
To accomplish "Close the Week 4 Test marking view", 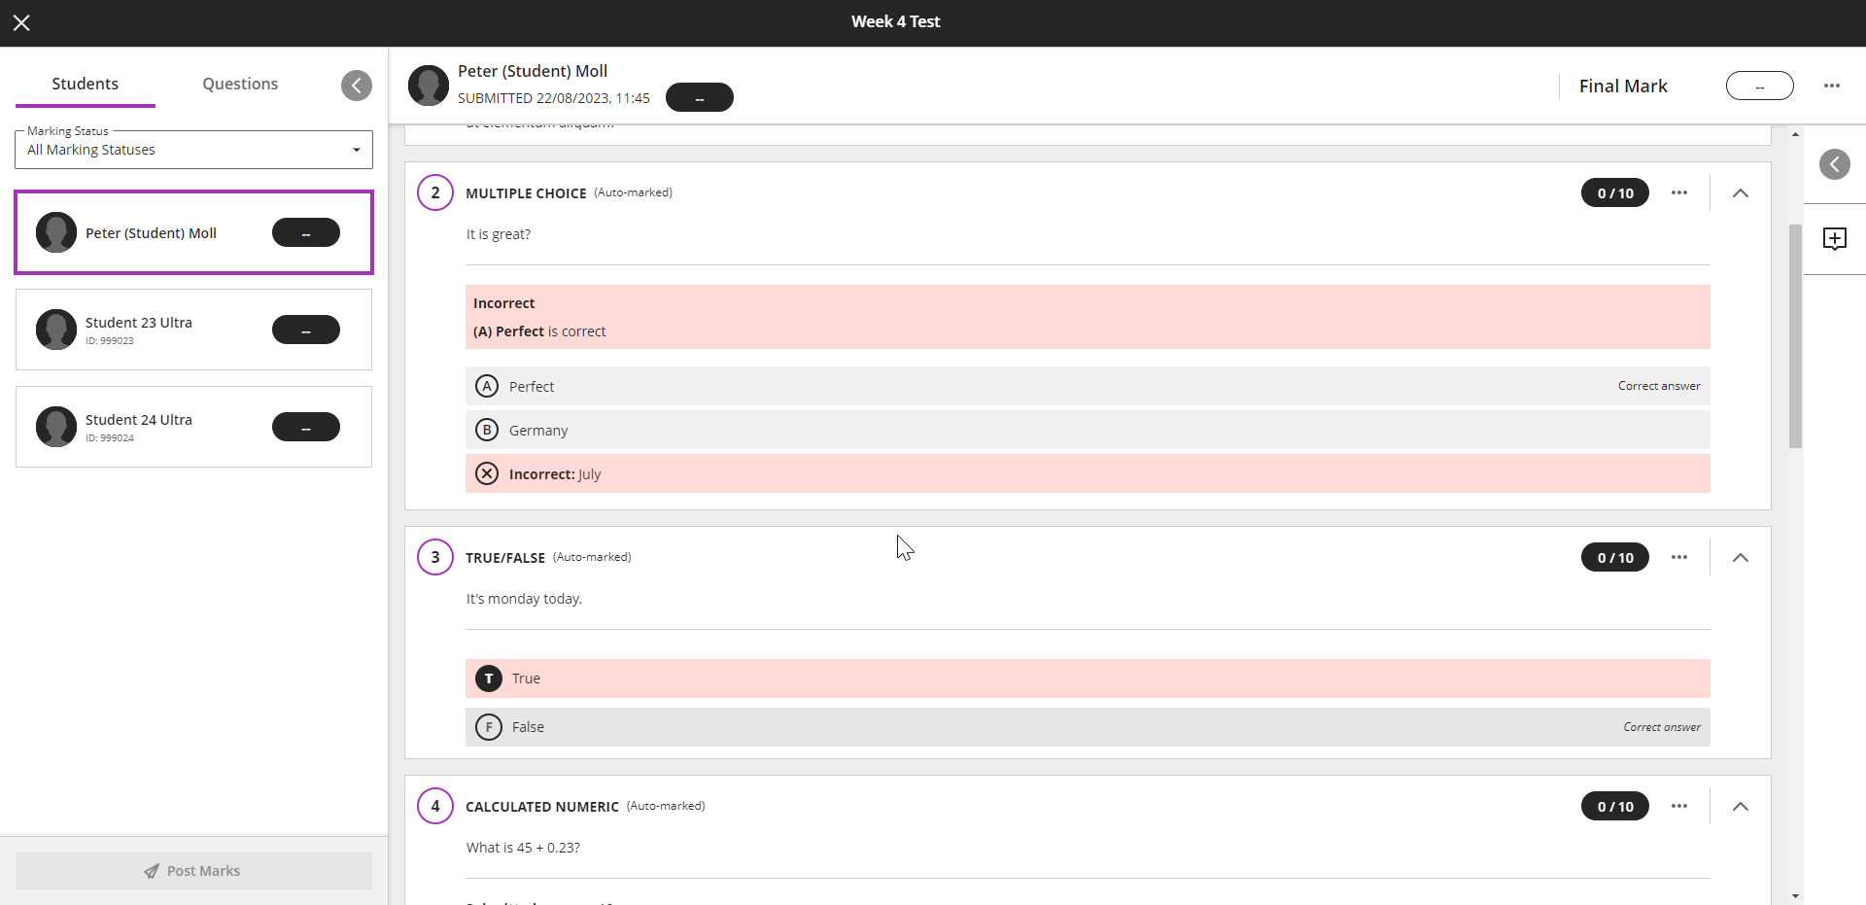I will [21, 22].
